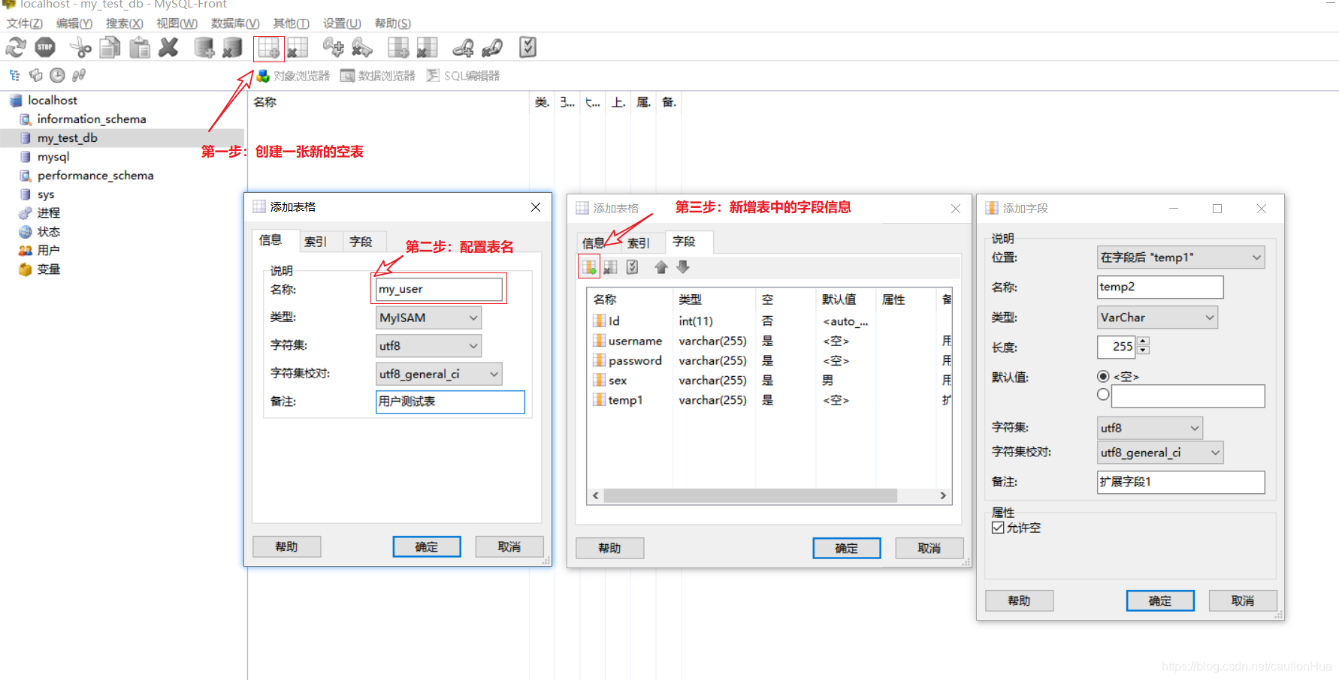Switch to the SQL编辑器 view
This screenshot has height=680, width=1339.
[x=463, y=76]
